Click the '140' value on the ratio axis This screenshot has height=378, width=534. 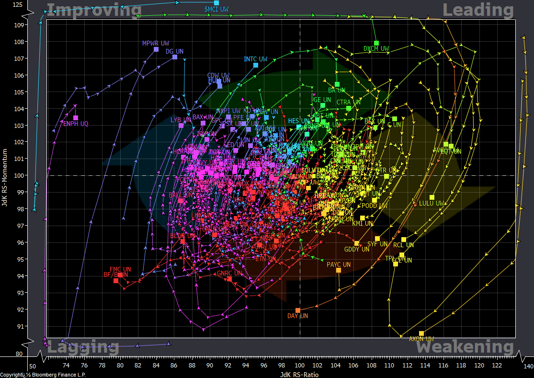coord(528,367)
